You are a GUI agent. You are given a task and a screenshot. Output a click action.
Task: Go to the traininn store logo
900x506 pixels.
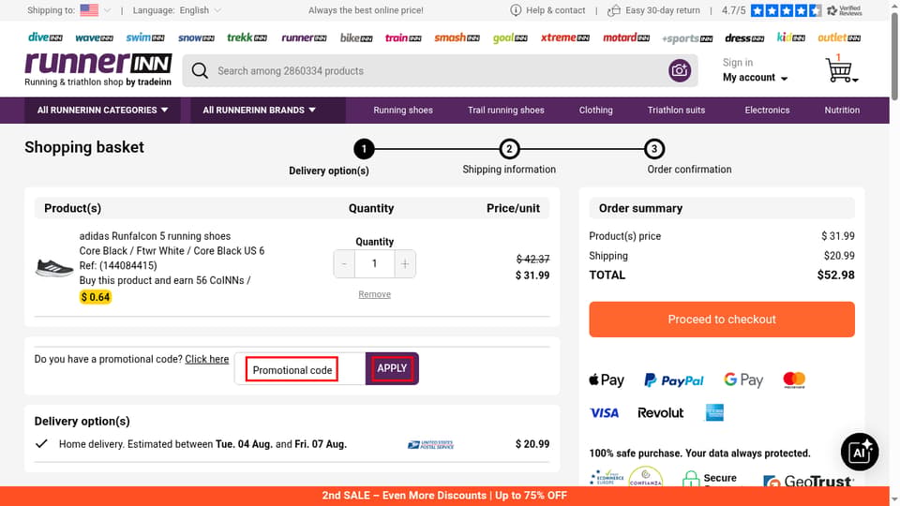[403, 37]
